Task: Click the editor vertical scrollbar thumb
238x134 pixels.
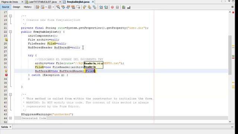Action: [x=230, y=55]
